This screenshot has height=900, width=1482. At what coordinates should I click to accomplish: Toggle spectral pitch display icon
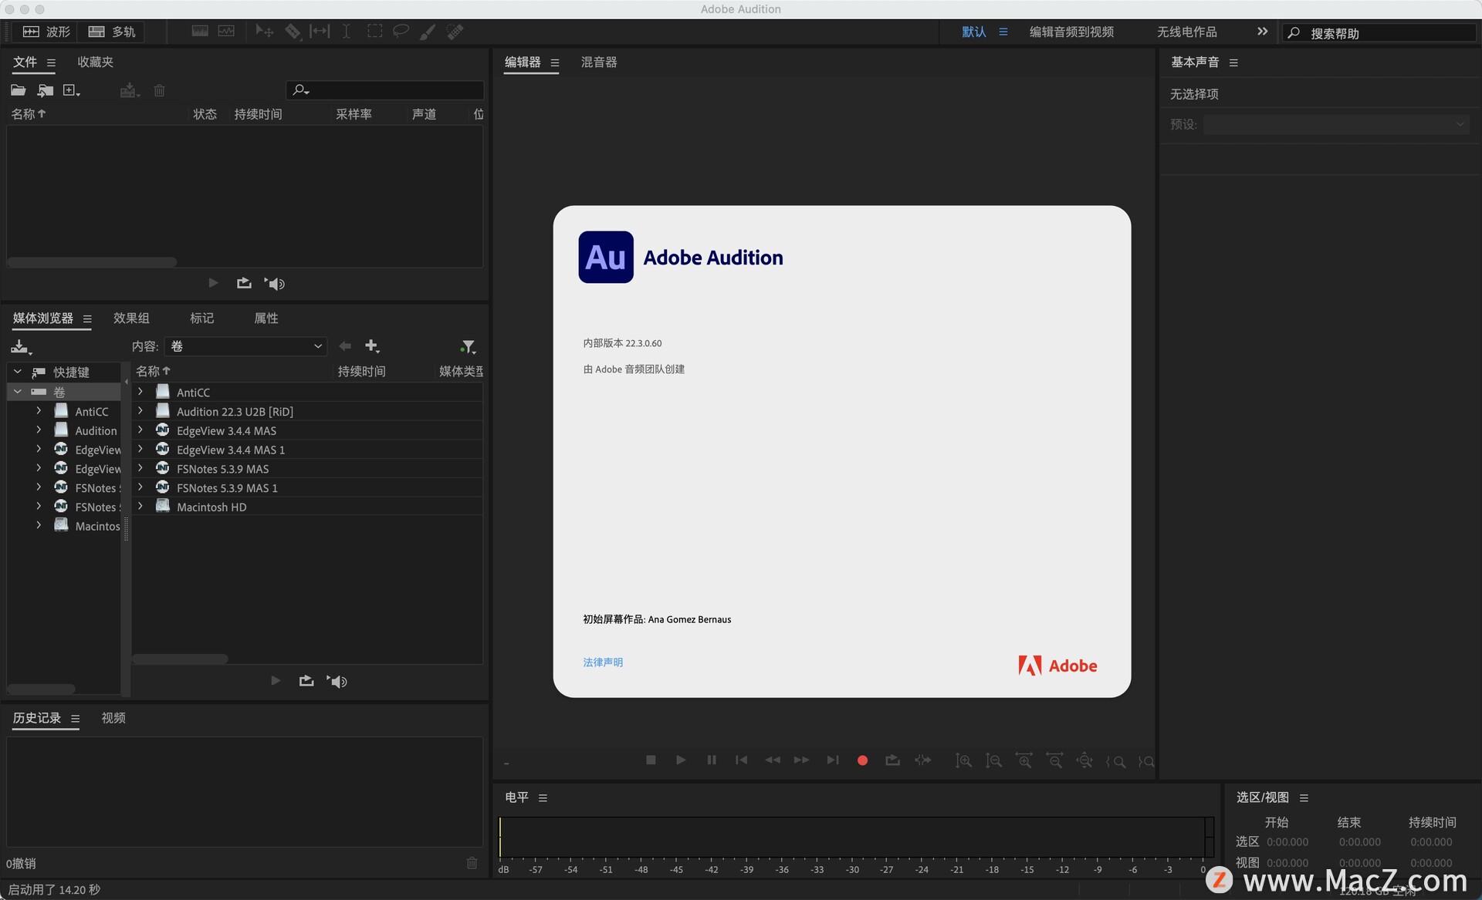coord(226,32)
